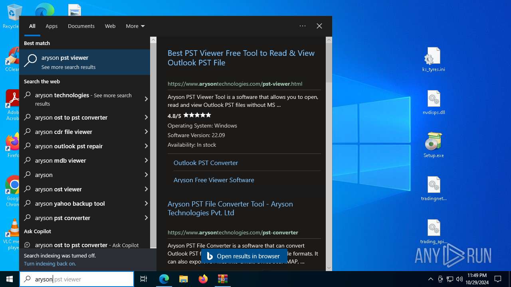This screenshot has height=287, width=511.
Task: Expand arrow for 'aryson mdb viewer'
Action: 146,160
